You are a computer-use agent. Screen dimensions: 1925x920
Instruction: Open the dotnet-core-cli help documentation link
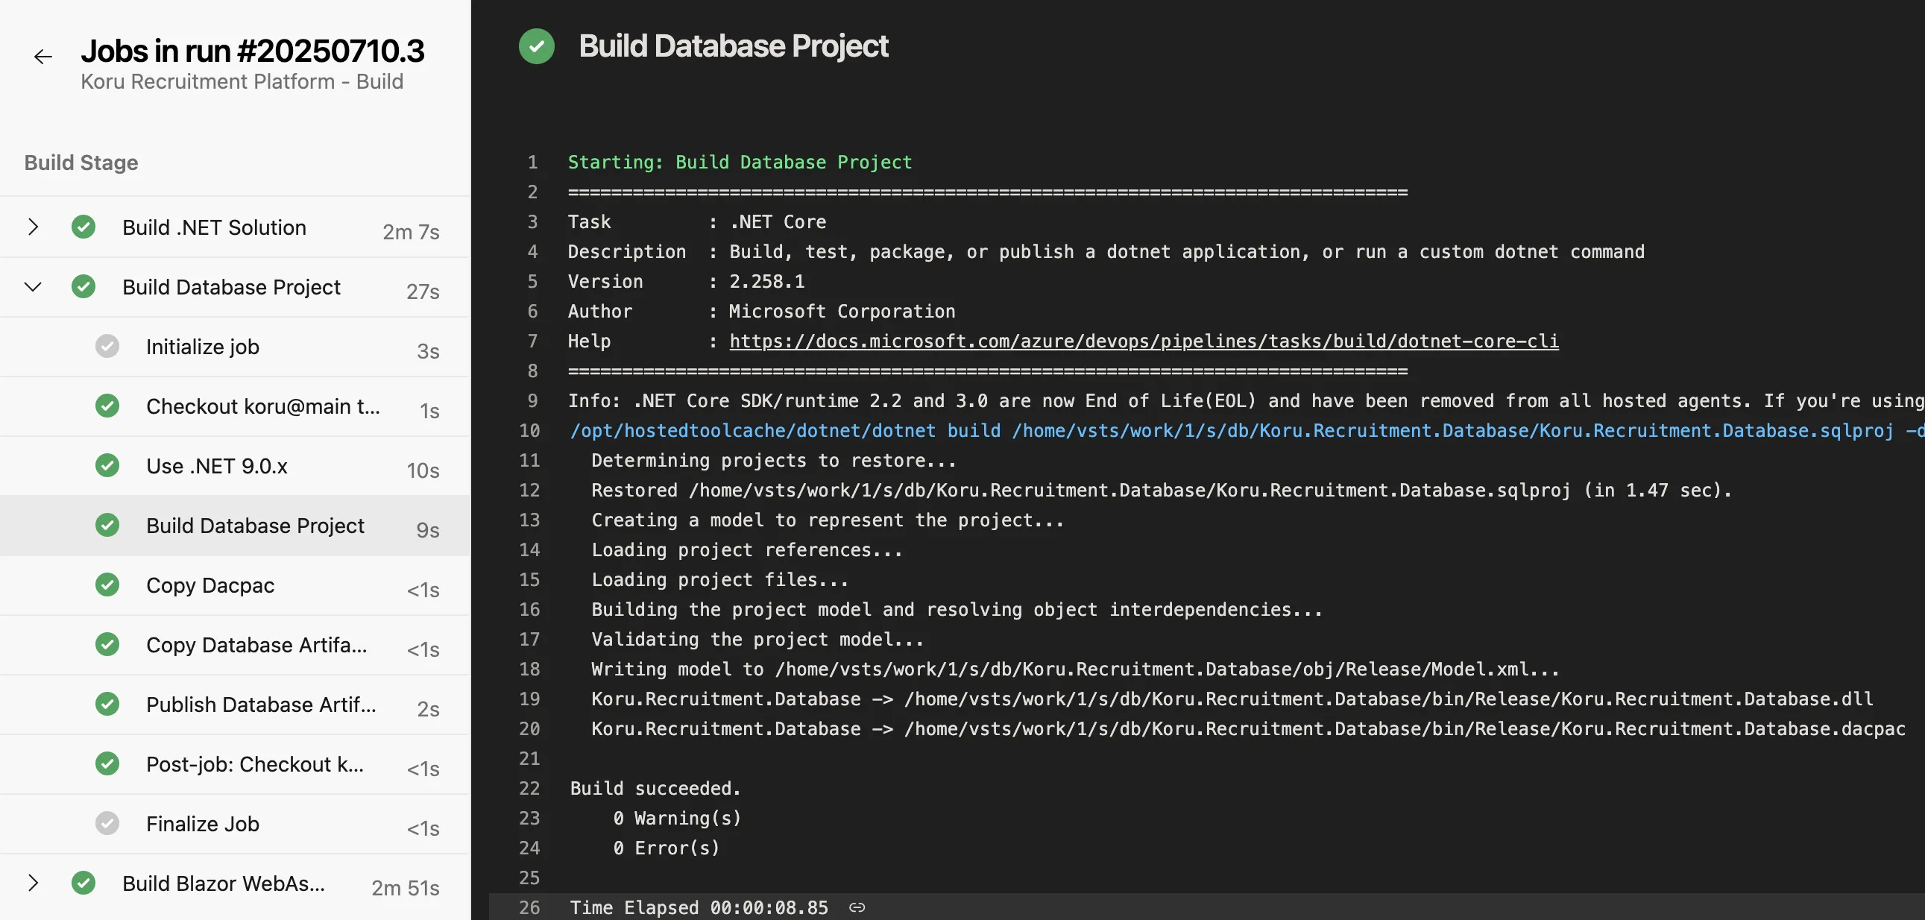click(1144, 341)
